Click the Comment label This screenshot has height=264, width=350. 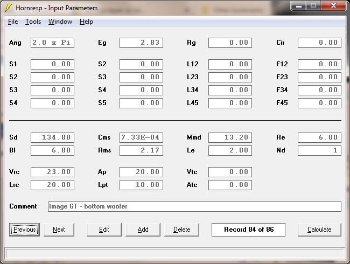[23, 206]
